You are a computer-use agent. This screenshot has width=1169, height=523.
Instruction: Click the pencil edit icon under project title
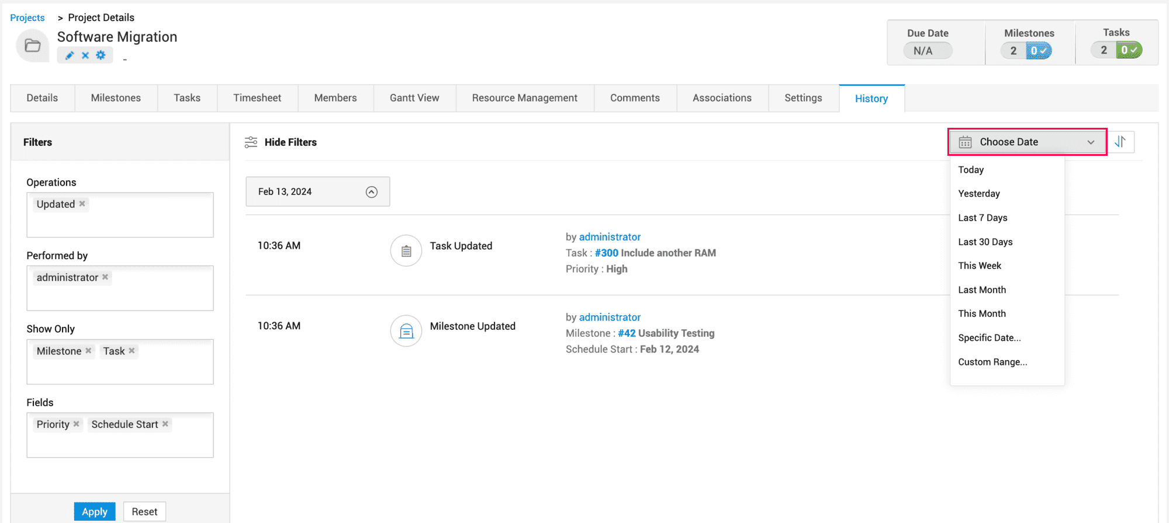[x=70, y=55]
